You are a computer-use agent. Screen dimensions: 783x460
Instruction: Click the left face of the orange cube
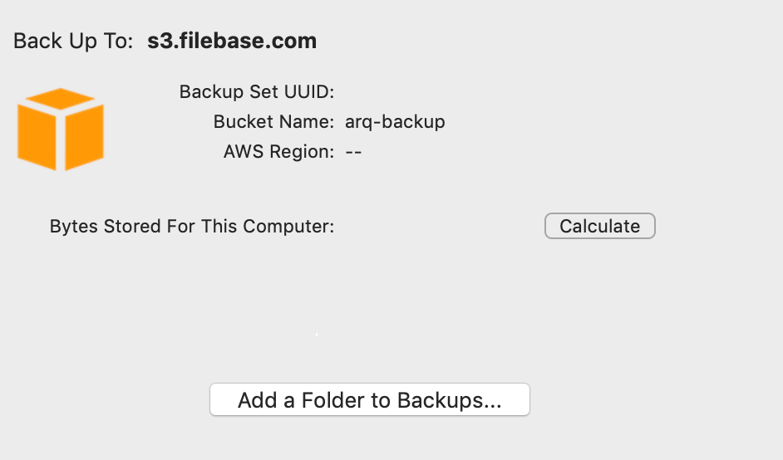(x=37, y=137)
